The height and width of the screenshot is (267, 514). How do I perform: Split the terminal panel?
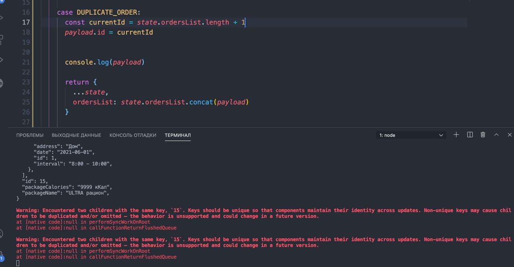click(470, 135)
